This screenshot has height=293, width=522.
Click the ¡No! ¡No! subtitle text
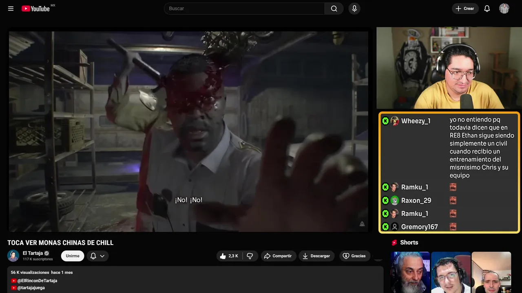coord(188,200)
